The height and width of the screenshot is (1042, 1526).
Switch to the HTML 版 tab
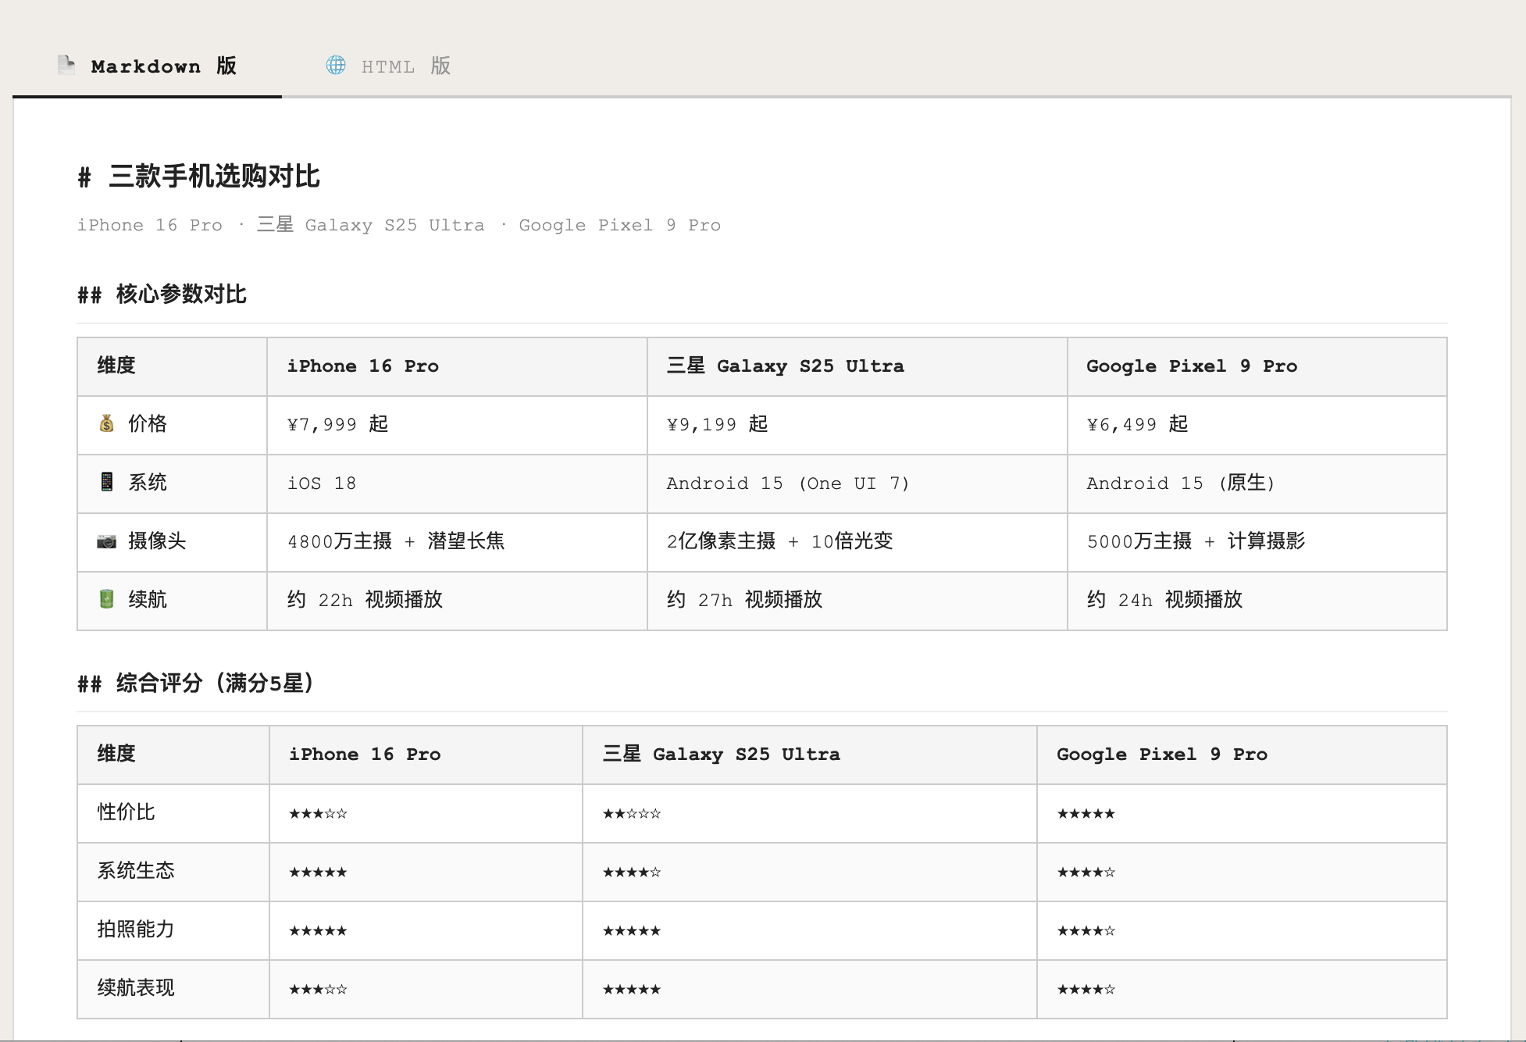pos(388,66)
